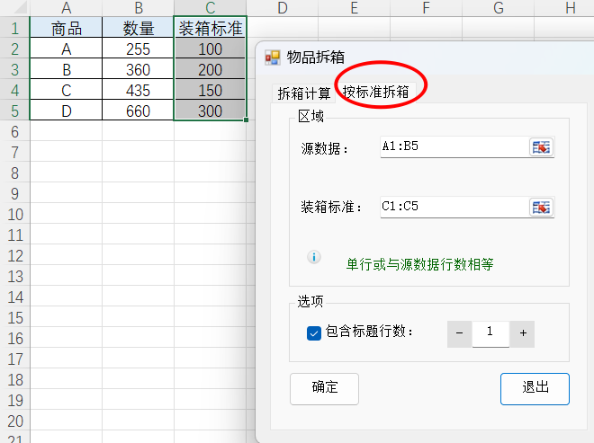This screenshot has height=443, width=594.
Task: Click the green hint 单行或与源数据行数相等
Action: (419, 264)
